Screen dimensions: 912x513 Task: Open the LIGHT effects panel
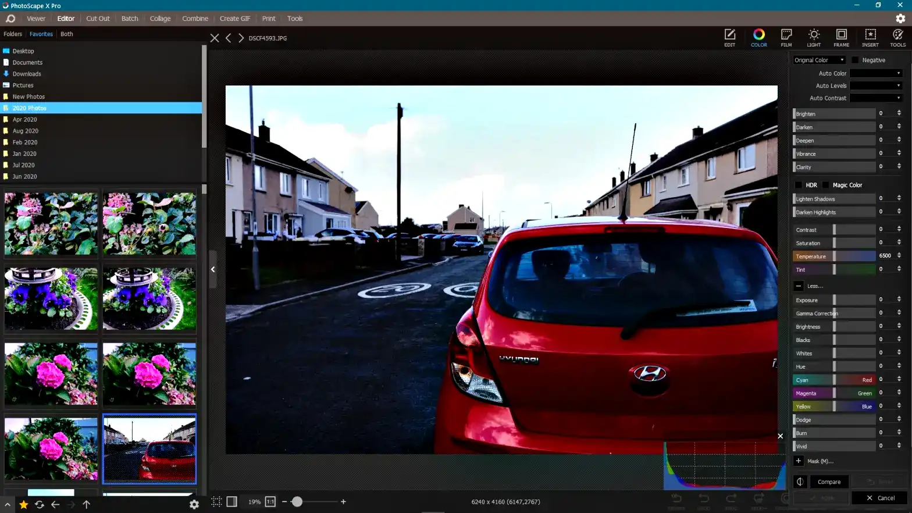(814, 38)
